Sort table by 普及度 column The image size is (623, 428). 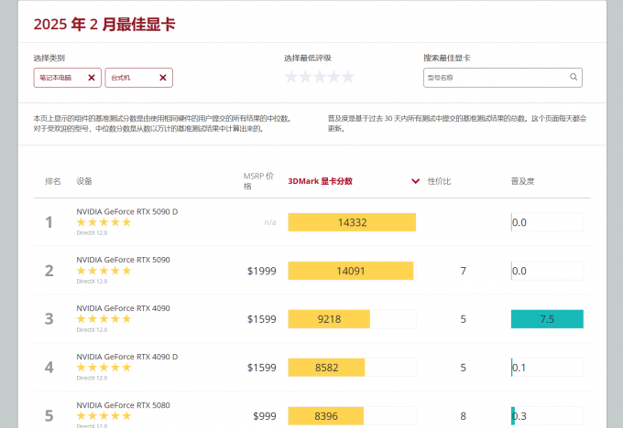point(522,181)
